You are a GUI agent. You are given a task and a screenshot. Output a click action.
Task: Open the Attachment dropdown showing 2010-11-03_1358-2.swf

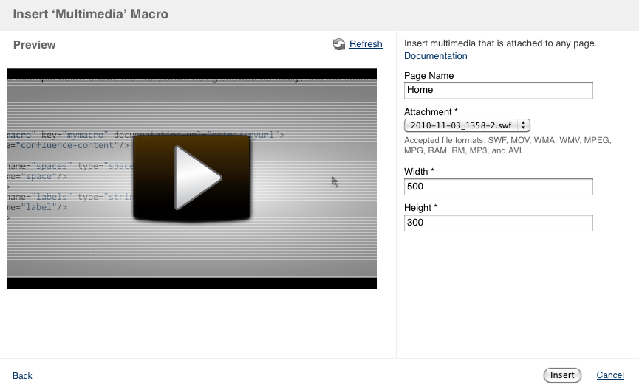coord(467,125)
